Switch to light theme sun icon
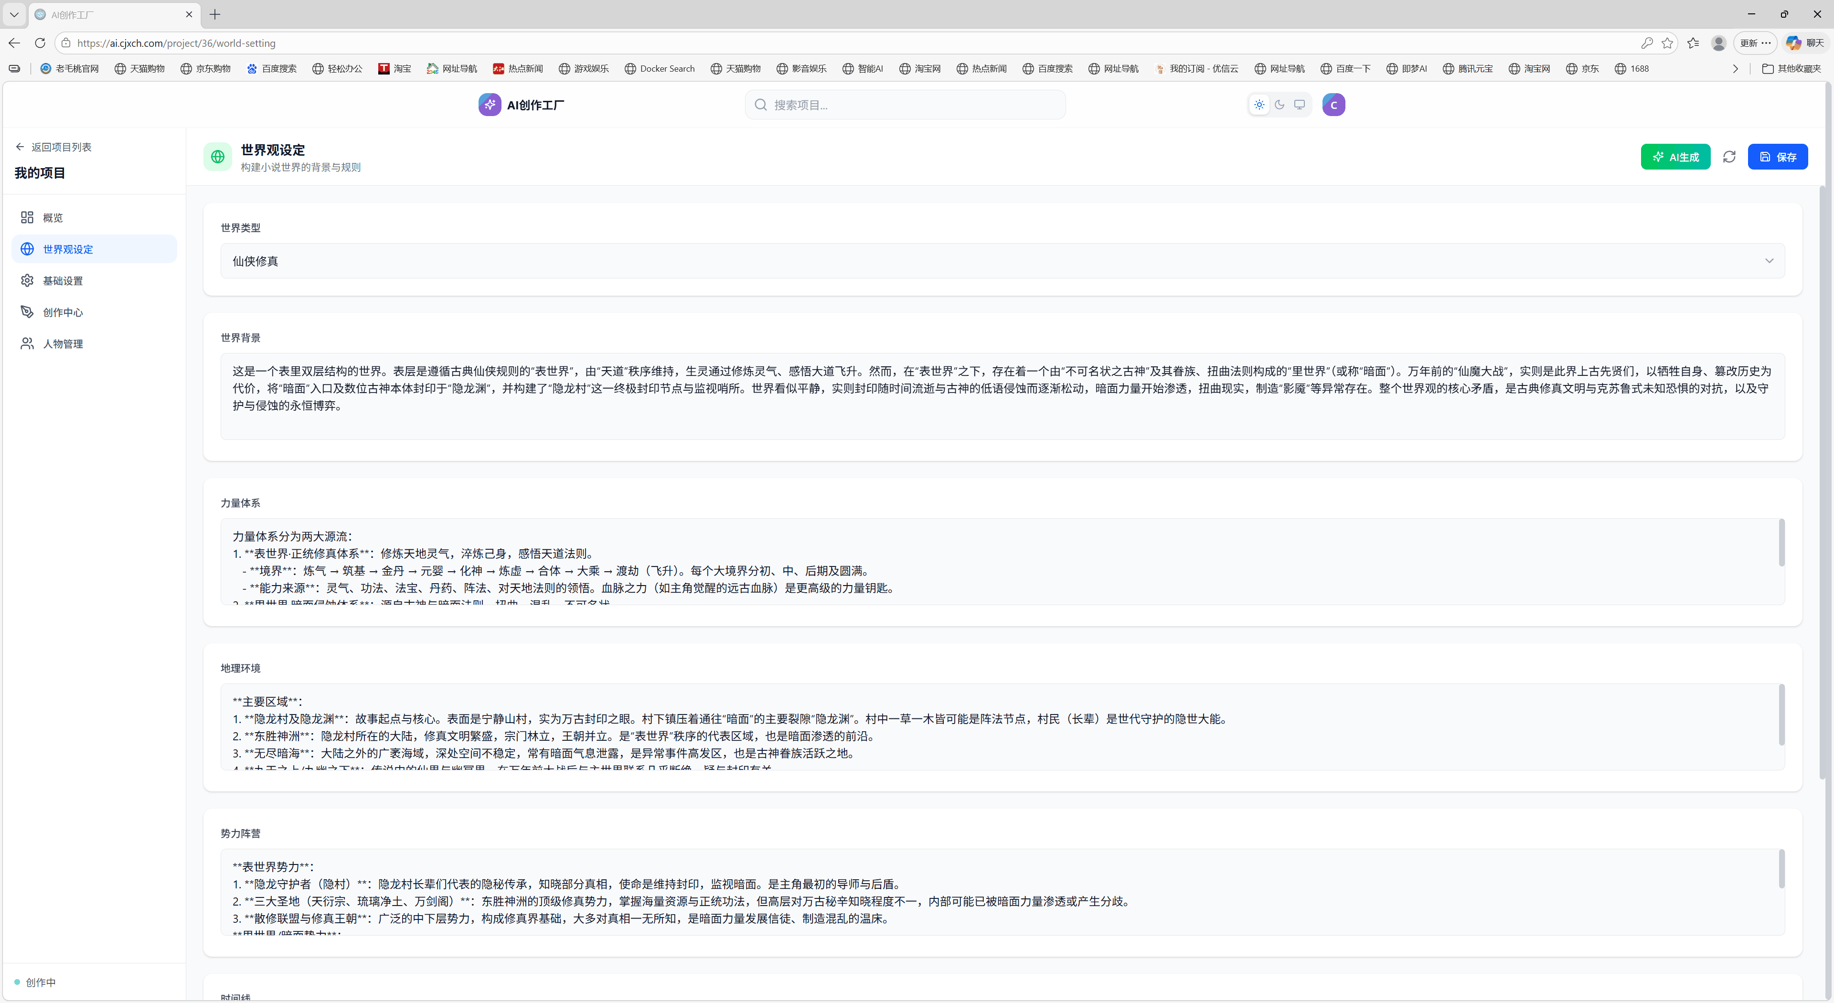The image size is (1834, 1003). click(x=1259, y=105)
